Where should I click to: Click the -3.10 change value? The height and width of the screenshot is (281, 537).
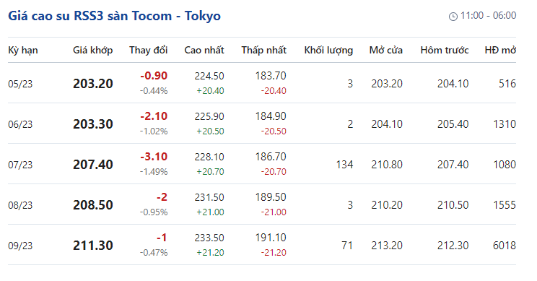(x=154, y=157)
